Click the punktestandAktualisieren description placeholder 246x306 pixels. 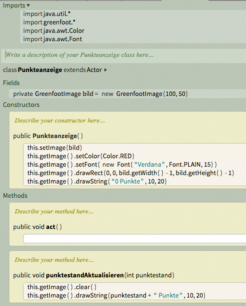coord(54,260)
